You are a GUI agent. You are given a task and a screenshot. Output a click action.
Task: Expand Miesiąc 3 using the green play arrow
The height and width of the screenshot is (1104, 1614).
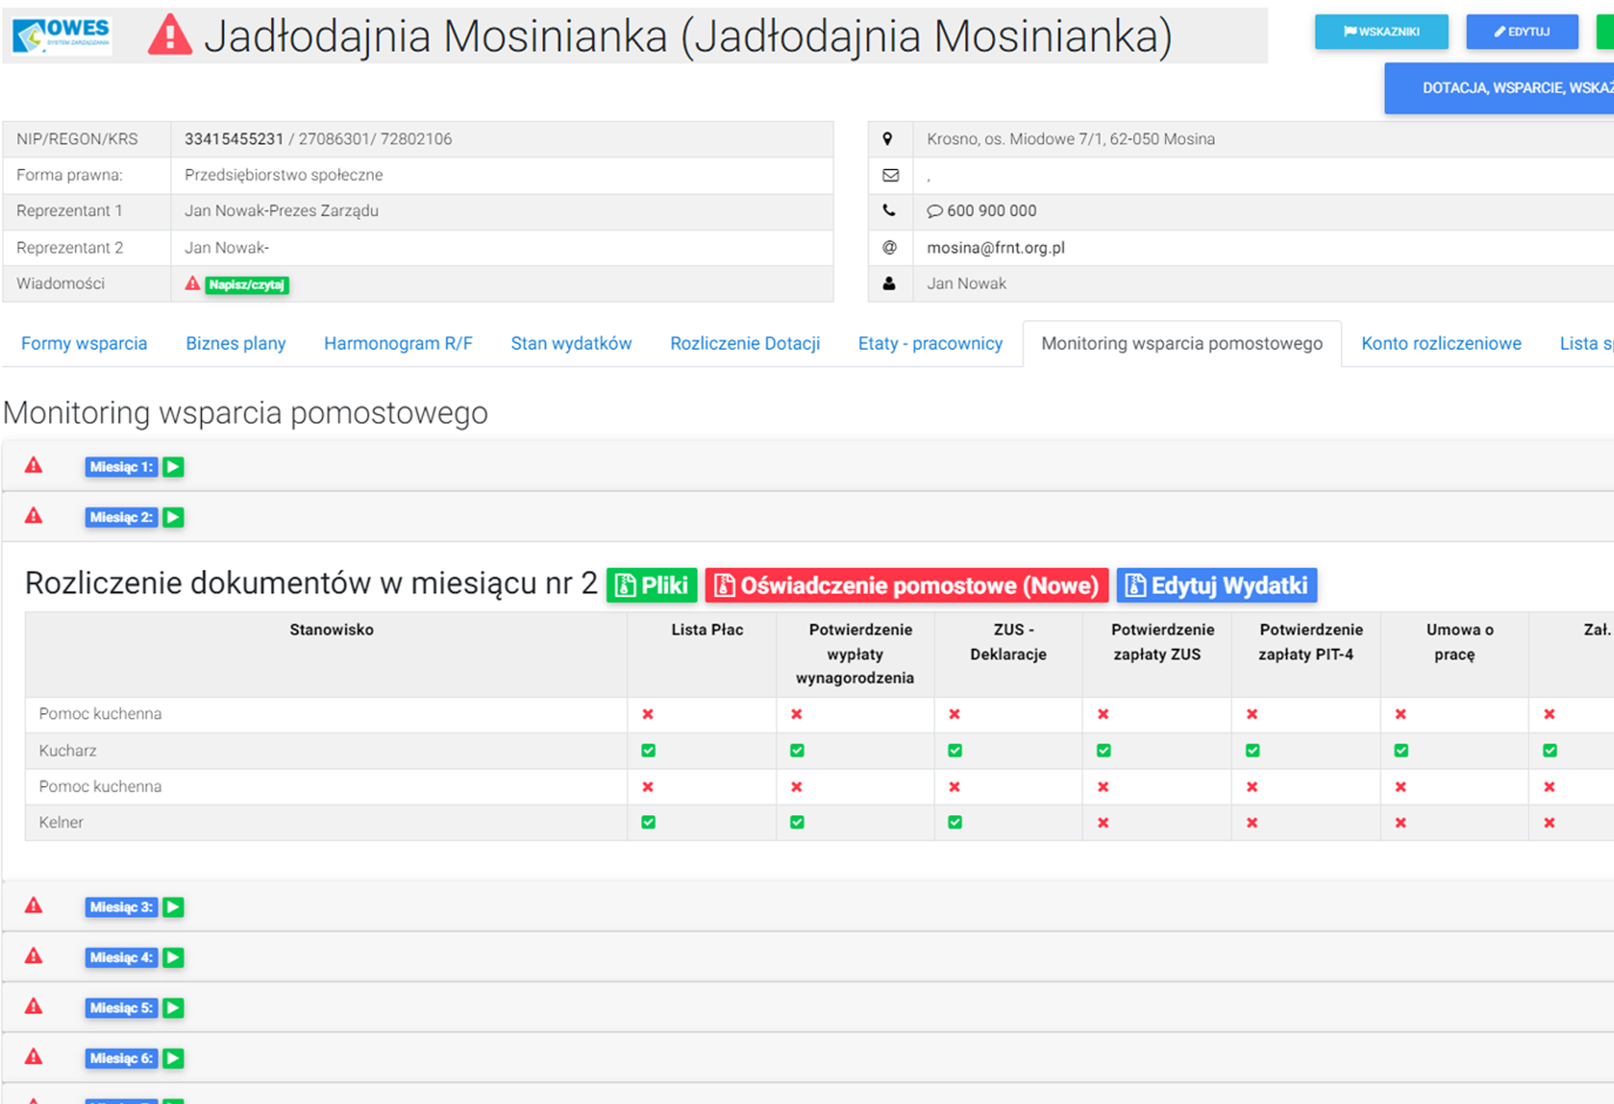pos(174,907)
